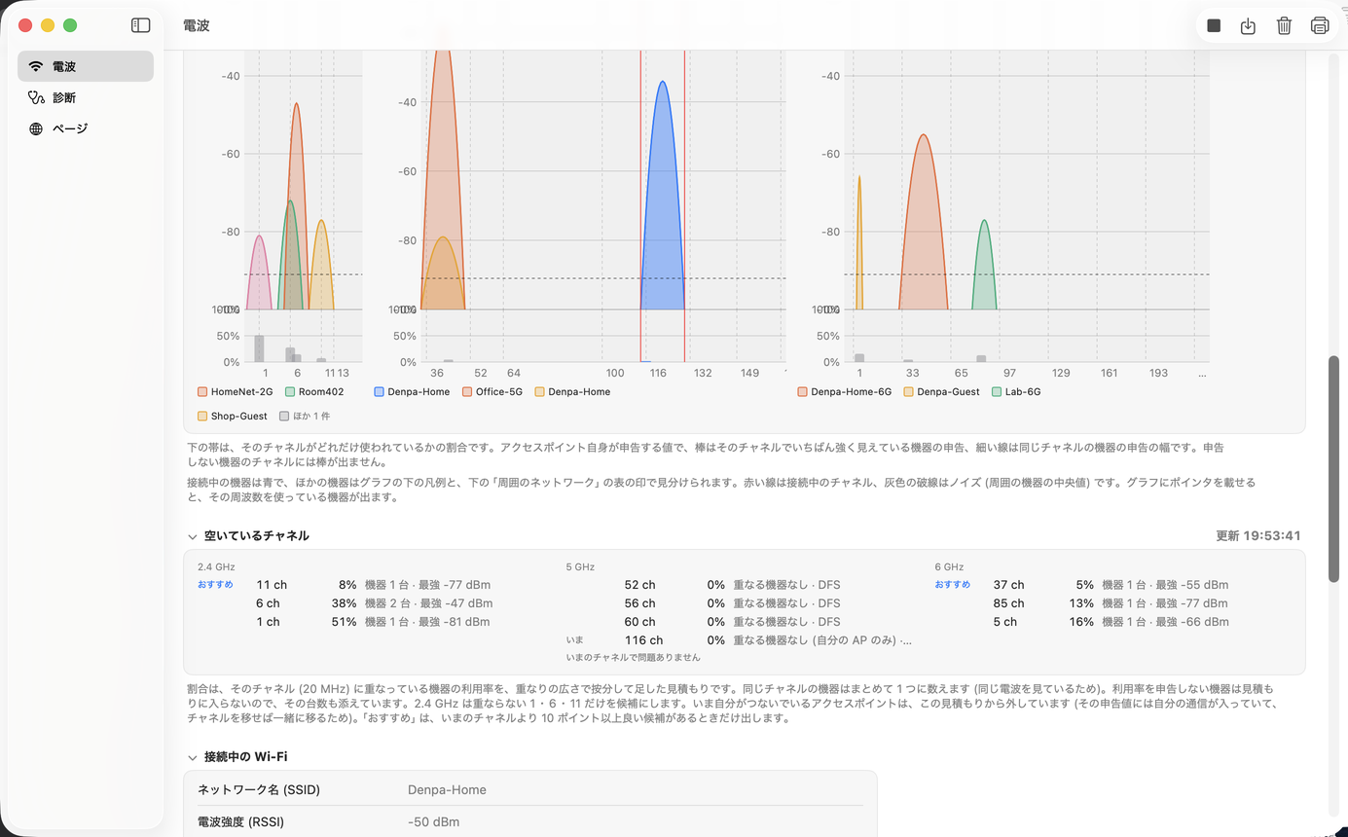Click the green Lab-6G curve in 6 GHz graph

coord(984,265)
